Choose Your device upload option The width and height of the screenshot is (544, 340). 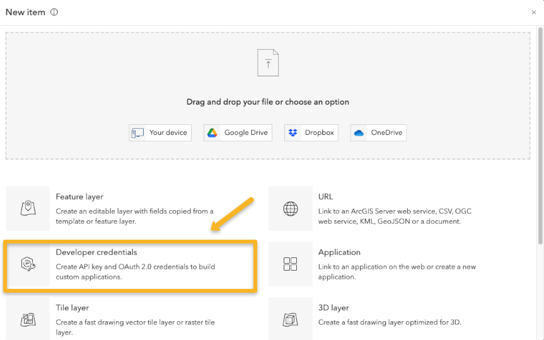point(160,132)
